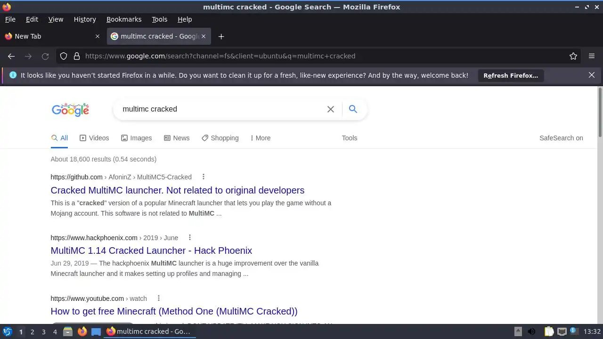Open the Tools menu in the menu bar
Viewport: 603px width, 339px height.
tap(159, 19)
